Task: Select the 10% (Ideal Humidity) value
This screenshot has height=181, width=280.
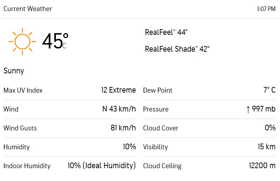Action: tap(102, 166)
